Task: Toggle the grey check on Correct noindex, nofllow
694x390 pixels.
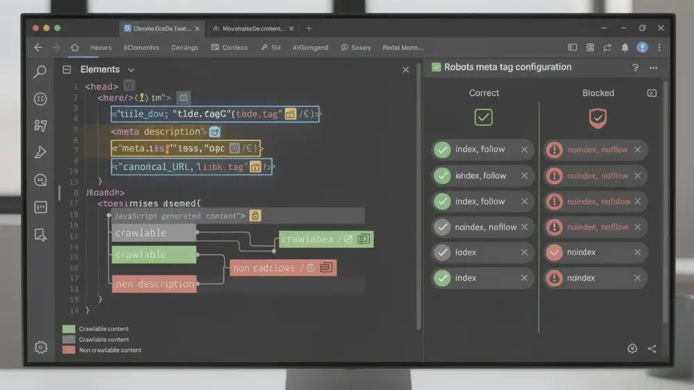Action: pyautogui.click(x=442, y=227)
